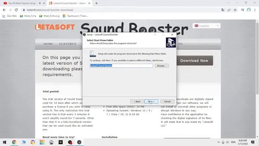Open the file explorer-like taskbar icon next to Chrome
The height and width of the screenshot is (146, 259).
(23, 142)
